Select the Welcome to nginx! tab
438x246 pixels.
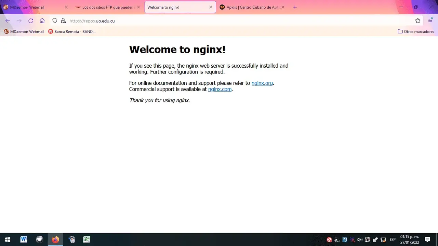pos(180,7)
